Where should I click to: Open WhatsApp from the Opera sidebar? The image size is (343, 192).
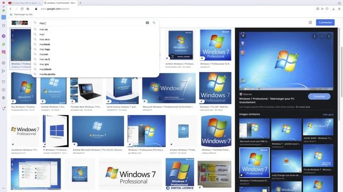click(4, 44)
